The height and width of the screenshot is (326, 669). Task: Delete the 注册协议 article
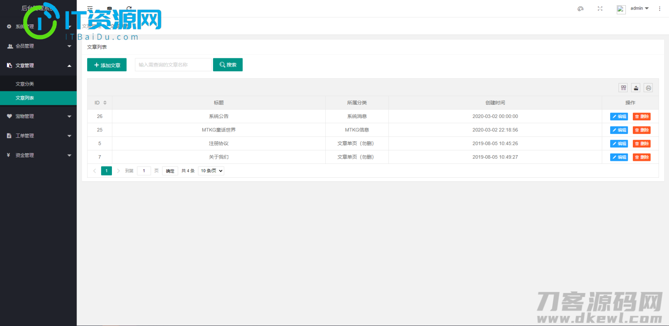(x=642, y=143)
